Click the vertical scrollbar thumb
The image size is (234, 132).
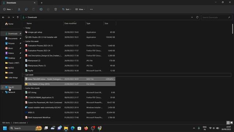pos(233,29)
